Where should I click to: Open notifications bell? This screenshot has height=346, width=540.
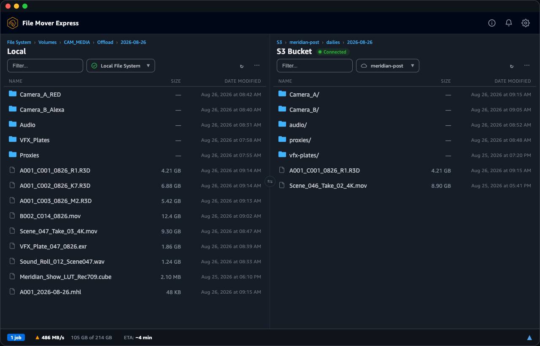[509, 23]
